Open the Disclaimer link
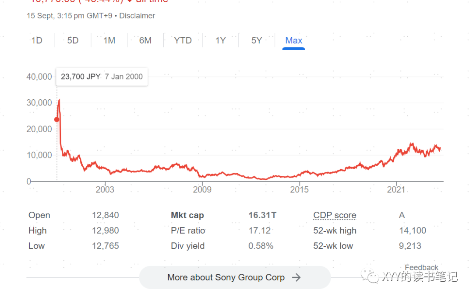 pyautogui.click(x=137, y=16)
